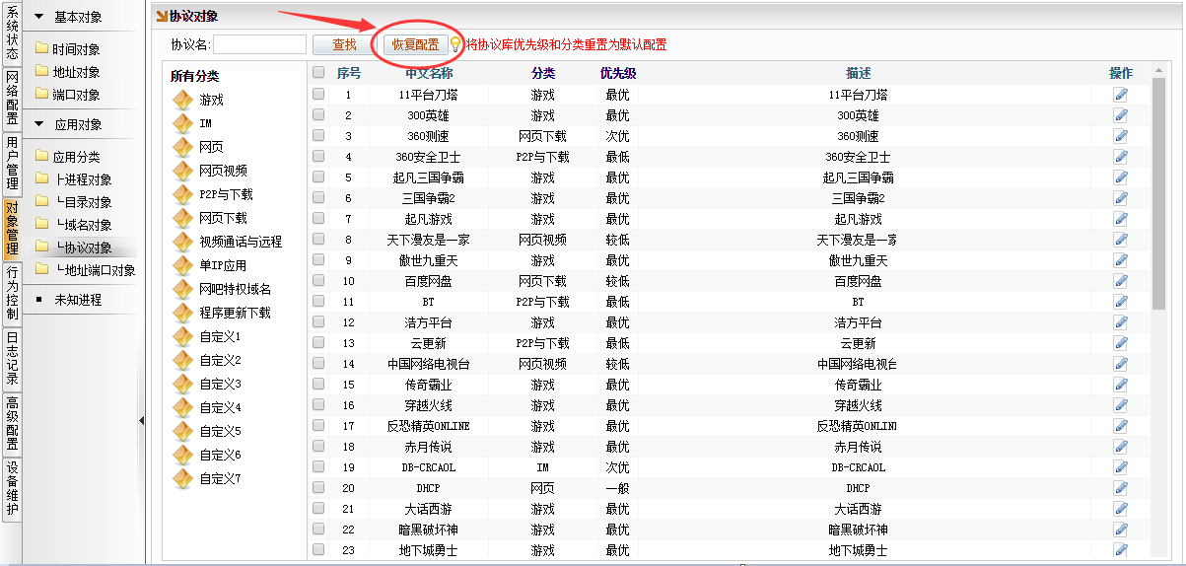Edit the 百度网盘 row with pencil icon

pos(1121,281)
